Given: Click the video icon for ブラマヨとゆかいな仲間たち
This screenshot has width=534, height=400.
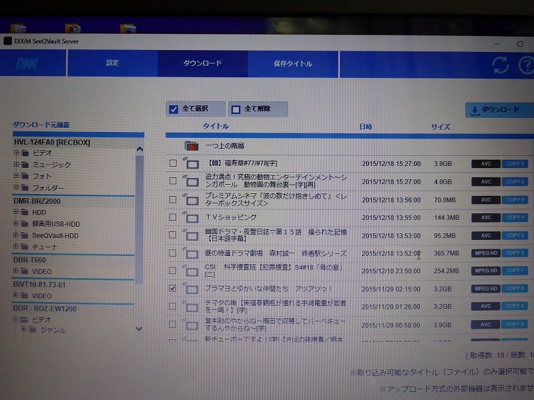Looking at the screenshot, I should click(191, 289).
